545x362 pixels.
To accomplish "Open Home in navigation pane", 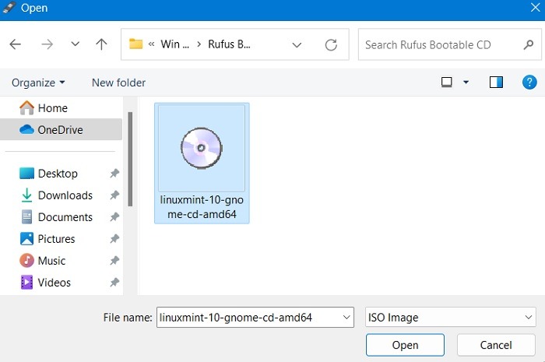I will [x=44, y=108].
